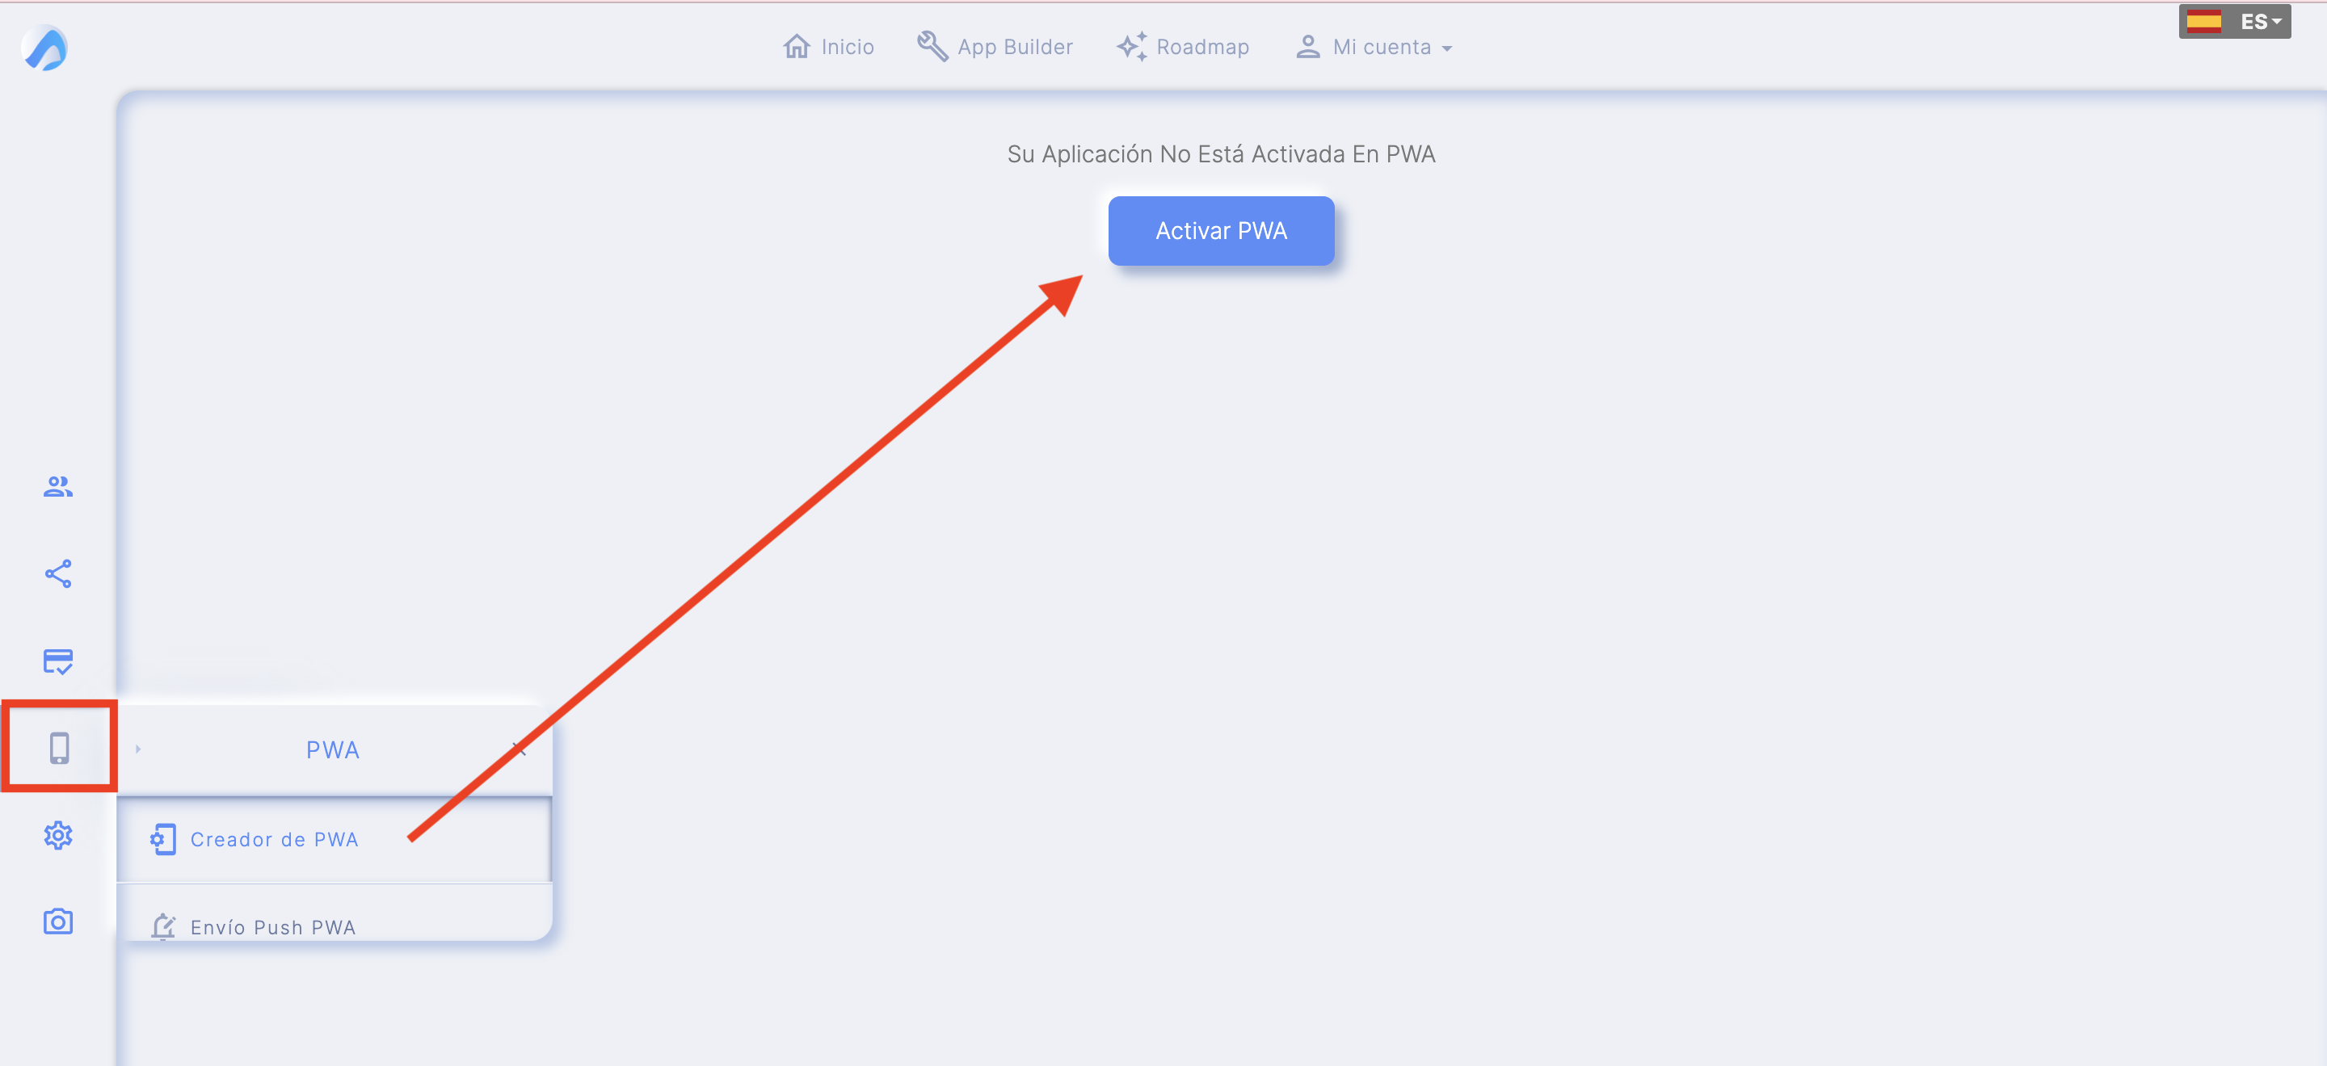Click the Spanish flag icon
2327x1066 pixels.
pyautogui.click(x=2204, y=21)
